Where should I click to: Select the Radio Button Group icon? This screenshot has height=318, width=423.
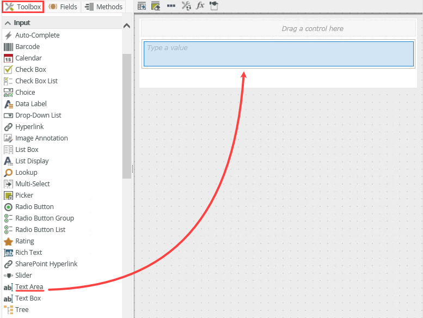(8, 218)
